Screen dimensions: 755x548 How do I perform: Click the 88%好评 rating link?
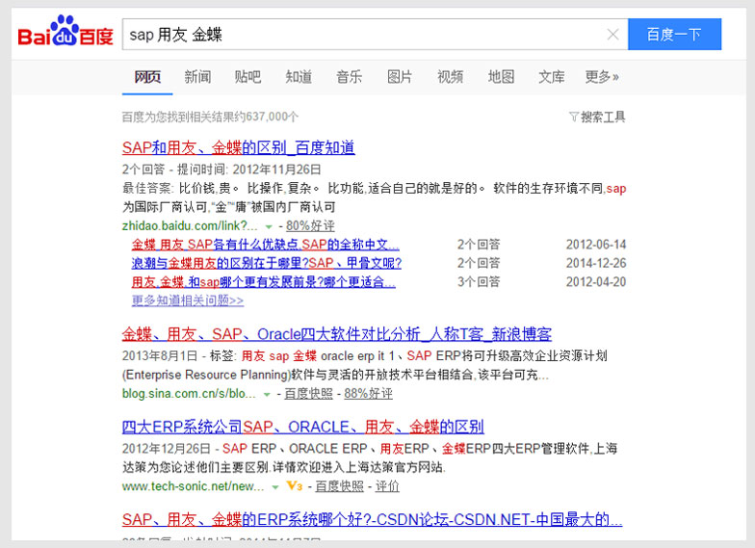(368, 393)
